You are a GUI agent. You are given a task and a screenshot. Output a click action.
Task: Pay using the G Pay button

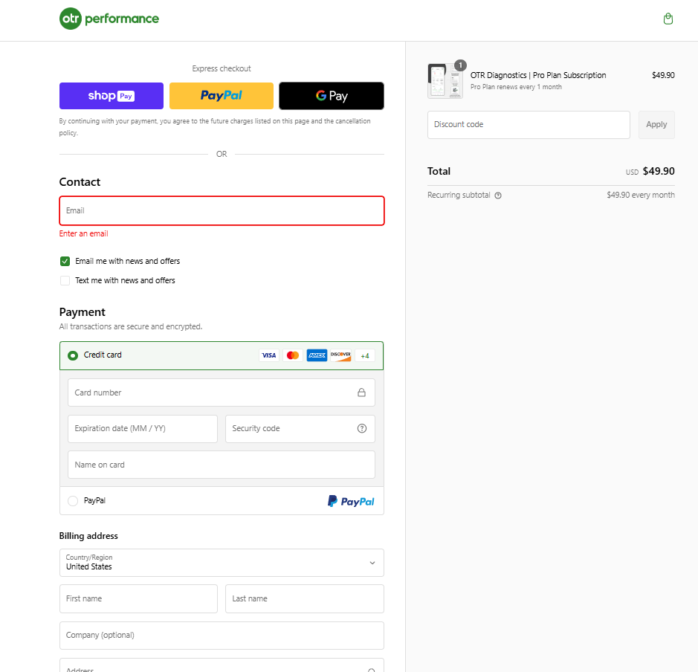tap(332, 96)
